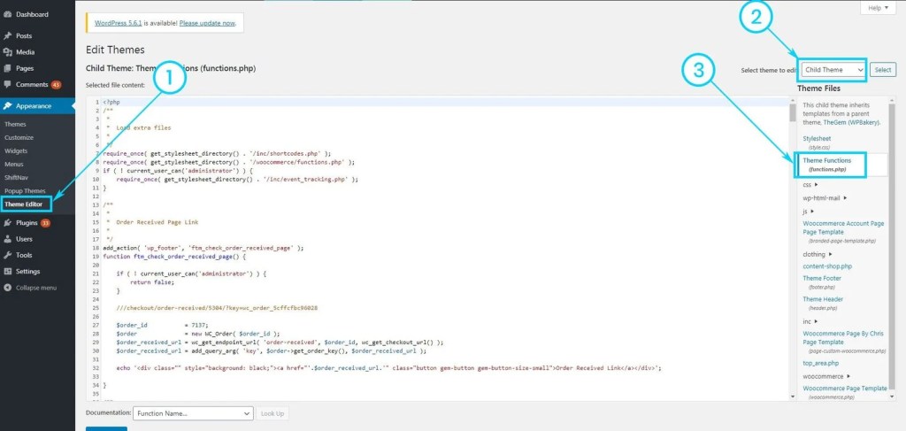Open the Dashboard menu icon

pyautogui.click(x=7, y=14)
